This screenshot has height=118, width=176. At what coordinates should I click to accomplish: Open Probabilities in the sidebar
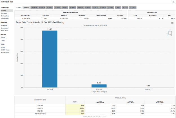click(x=5, y=16)
